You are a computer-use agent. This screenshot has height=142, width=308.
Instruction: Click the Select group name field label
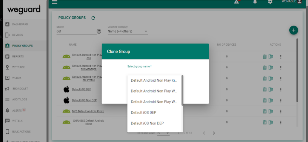[139, 66]
